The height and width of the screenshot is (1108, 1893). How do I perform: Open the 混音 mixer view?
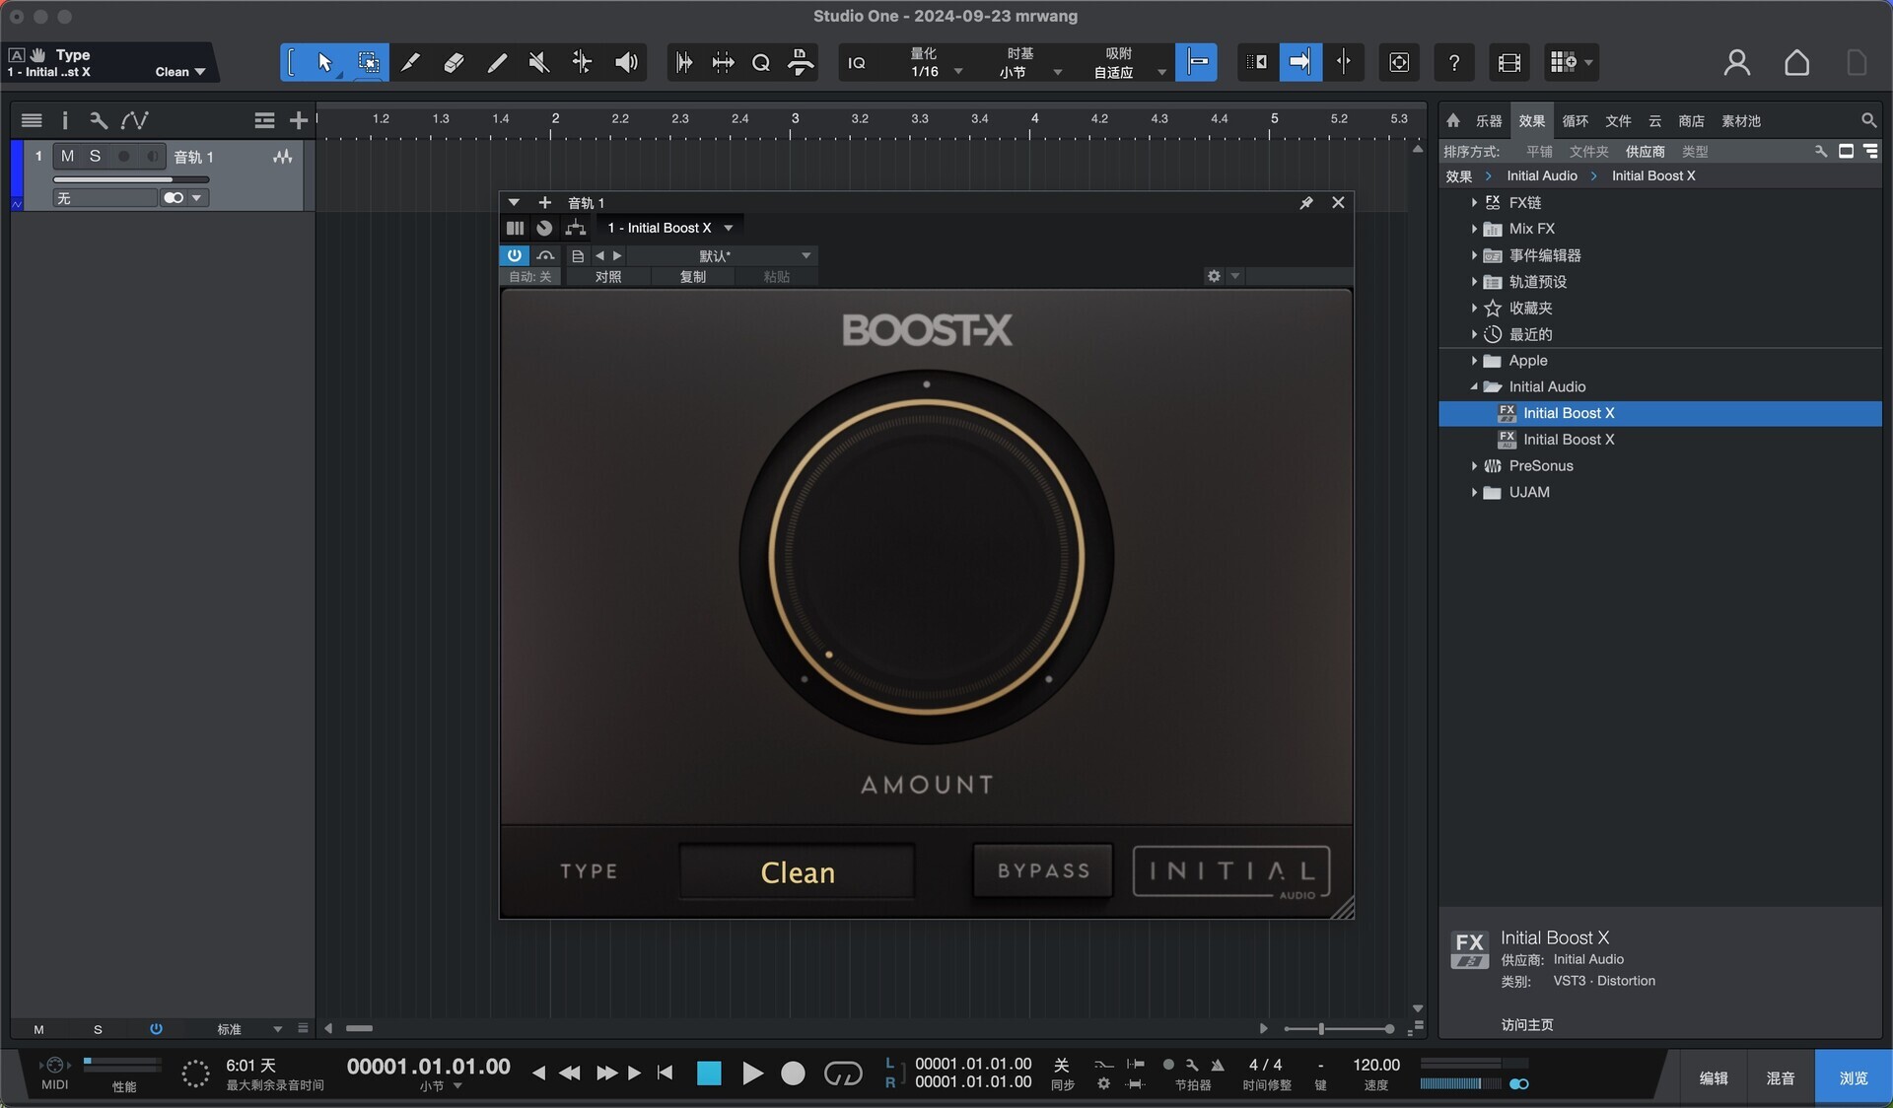click(x=1781, y=1077)
